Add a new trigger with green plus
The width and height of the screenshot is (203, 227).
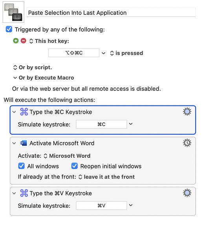click(x=16, y=41)
